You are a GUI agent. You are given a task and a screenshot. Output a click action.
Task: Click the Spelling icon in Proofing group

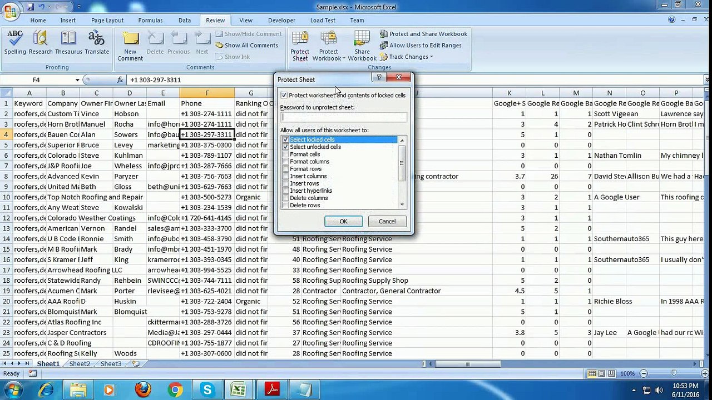[x=15, y=43]
